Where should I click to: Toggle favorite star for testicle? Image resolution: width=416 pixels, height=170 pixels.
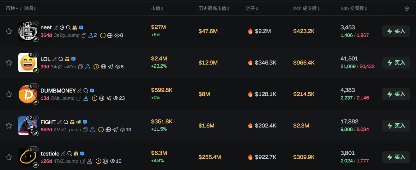pyautogui.click(x=9, y=157)
